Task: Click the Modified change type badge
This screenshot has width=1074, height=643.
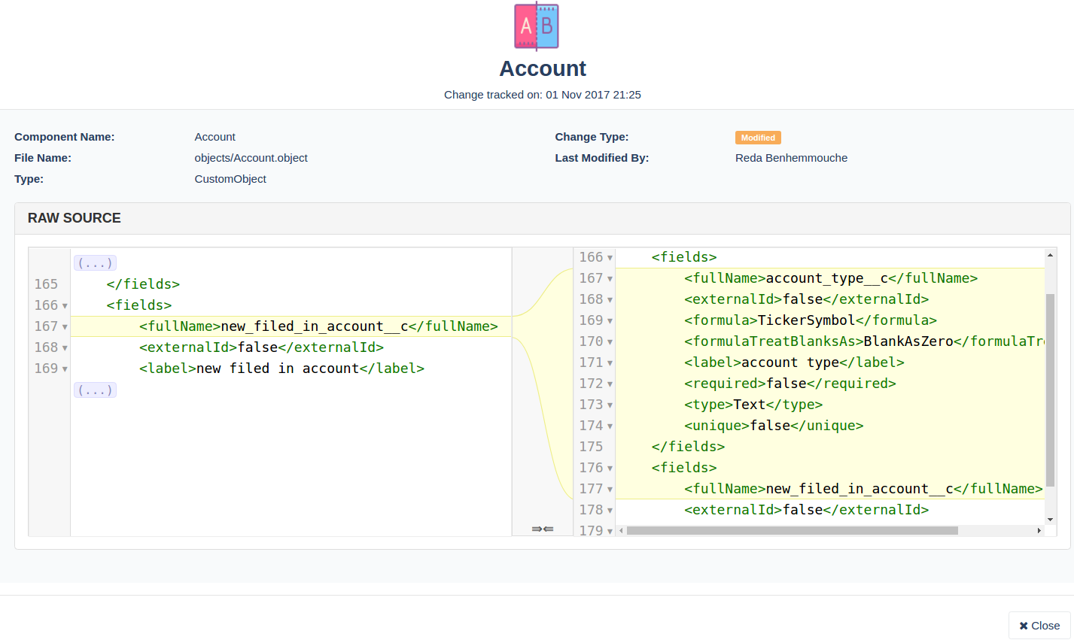Action: [758, 138]
